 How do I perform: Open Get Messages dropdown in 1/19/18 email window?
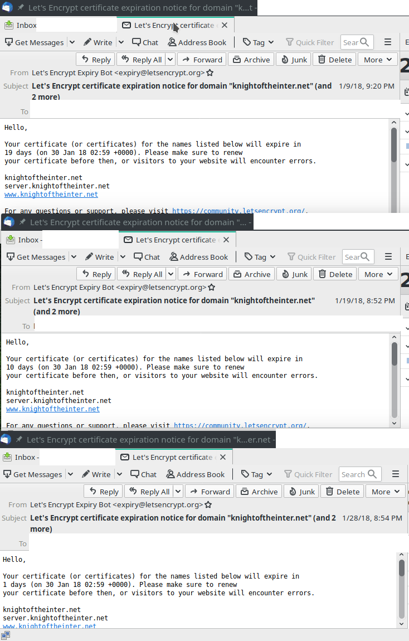point(74,257)
